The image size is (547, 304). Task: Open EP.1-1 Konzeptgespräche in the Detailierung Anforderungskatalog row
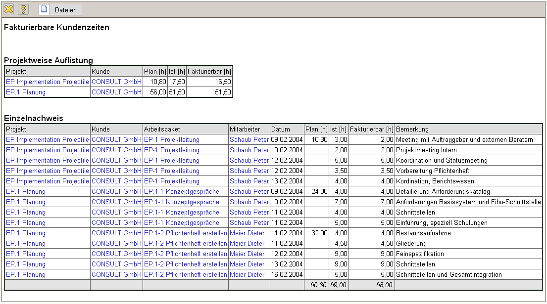click(181, 192)
